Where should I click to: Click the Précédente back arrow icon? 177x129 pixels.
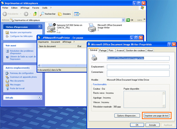coord(5,14)
